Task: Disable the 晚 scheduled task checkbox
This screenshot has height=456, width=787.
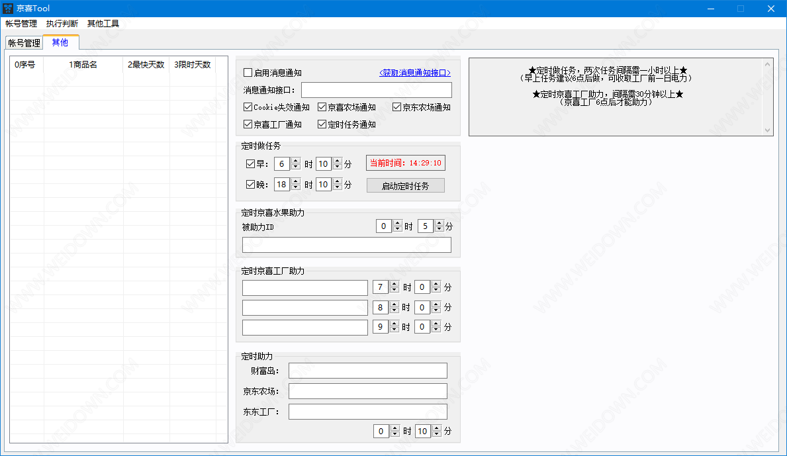Action: point(250,185)
